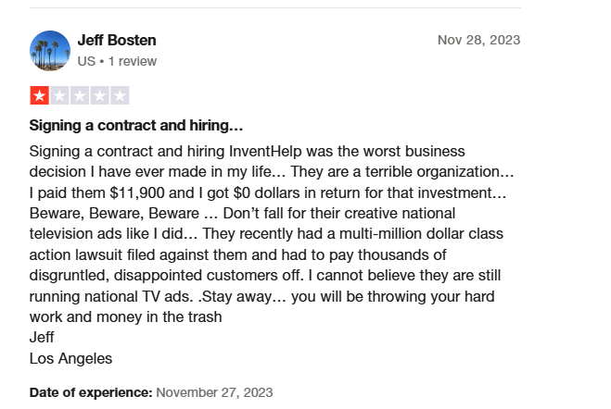
Task: Click the $11,900 amount in the review
Action: click(132, 192)
